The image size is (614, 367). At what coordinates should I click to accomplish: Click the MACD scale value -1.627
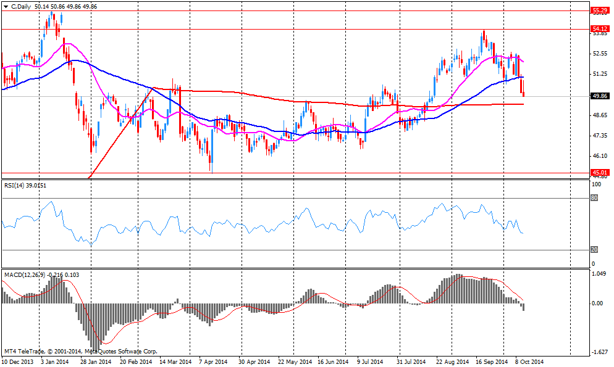coord(599,352)
